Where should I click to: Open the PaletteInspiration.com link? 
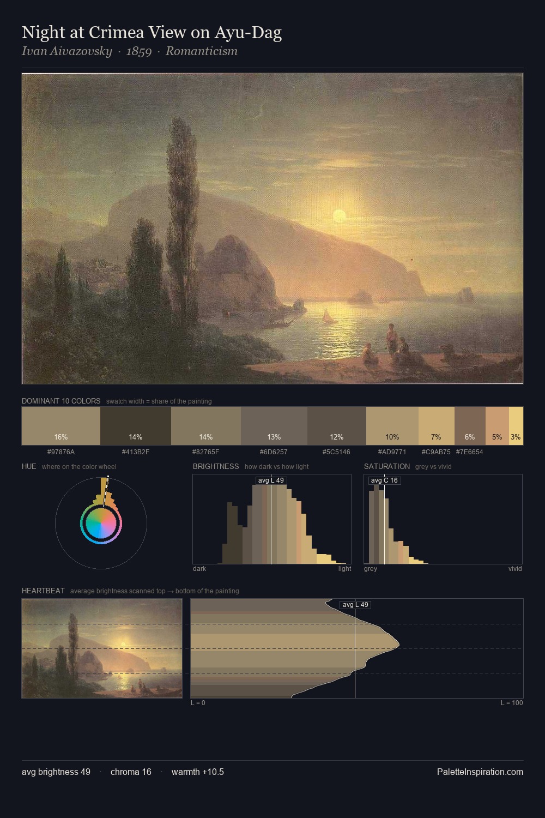pos(480,772)
